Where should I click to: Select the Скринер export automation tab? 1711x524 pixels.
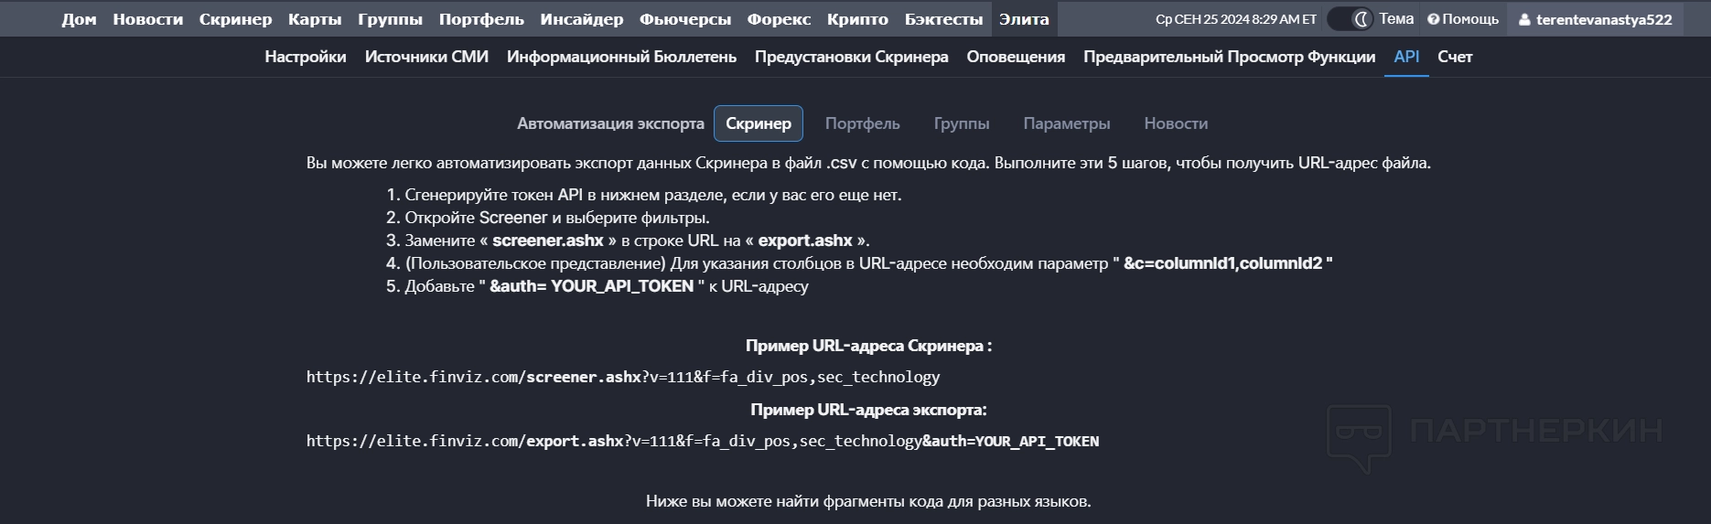point(759,123)
